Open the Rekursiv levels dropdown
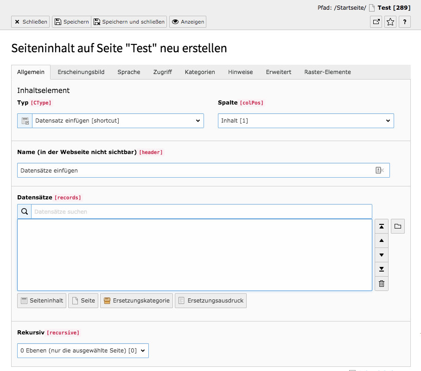Viewport: 421px width, 371px height. click(83, 351)
